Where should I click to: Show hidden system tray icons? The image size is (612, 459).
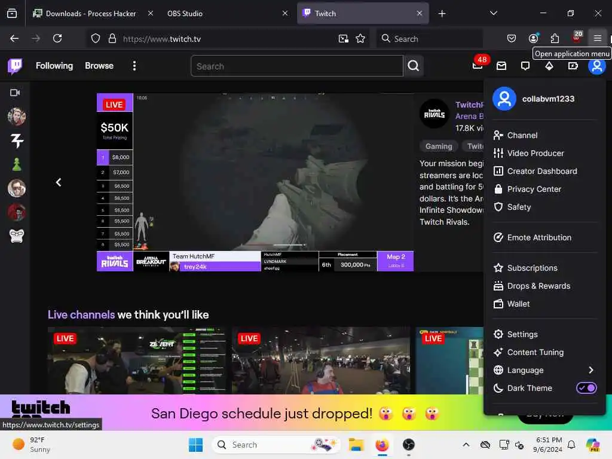pyautogui.click(x=466, y=445)
